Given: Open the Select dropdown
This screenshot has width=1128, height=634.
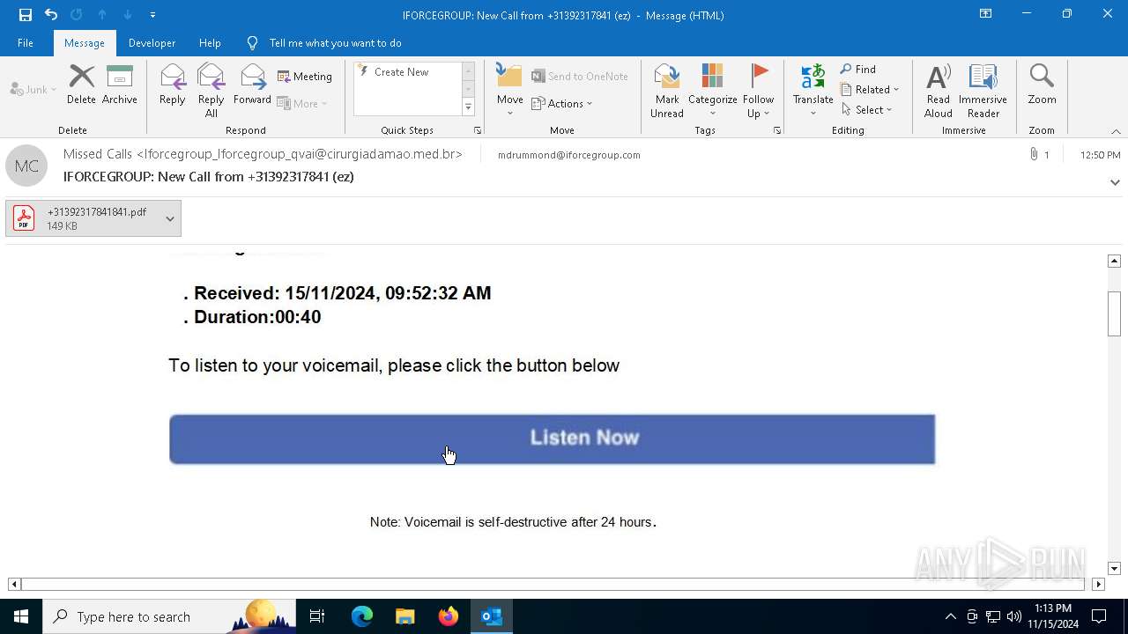Looking at the screenshot, I should (x=867, y=110).
